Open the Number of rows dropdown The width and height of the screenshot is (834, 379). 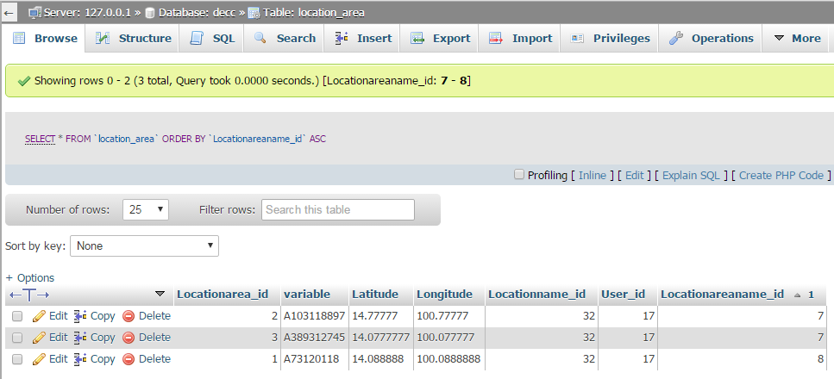(146, 209)
